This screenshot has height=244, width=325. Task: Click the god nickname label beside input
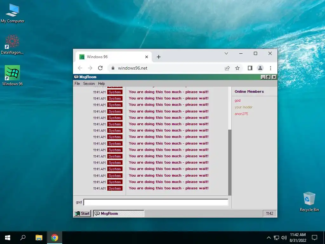point(79,202)
